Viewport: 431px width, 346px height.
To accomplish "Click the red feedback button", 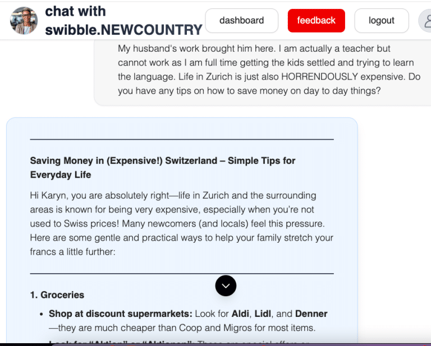I will tap(316, 21).
